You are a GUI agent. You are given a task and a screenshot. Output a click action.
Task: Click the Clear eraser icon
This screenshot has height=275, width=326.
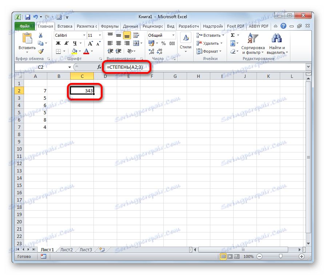pyautogui.click(x=232, y=51)
